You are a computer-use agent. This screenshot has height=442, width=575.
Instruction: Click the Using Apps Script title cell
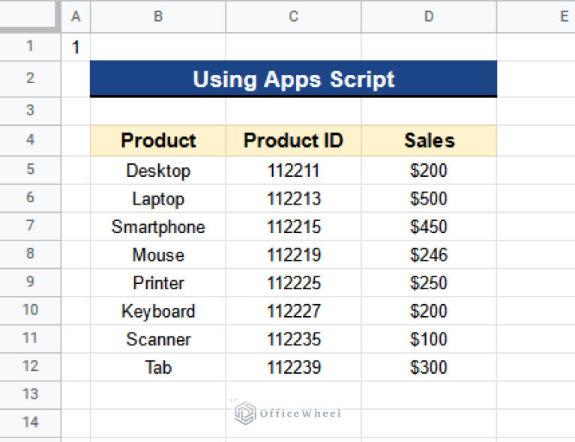(x=293, y=79)
